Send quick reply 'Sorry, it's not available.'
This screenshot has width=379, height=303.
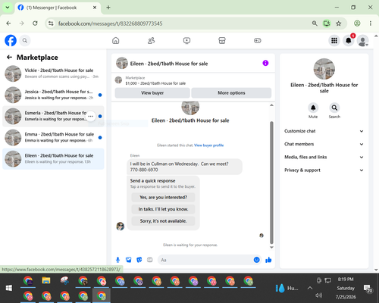tap(163, 221)
